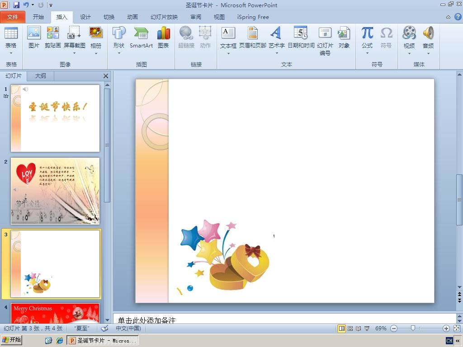The height and width of the screenshot is (347, 463).
Task: Select slide 2 thumbnail with LOVE heart
Action: [55, 191]
